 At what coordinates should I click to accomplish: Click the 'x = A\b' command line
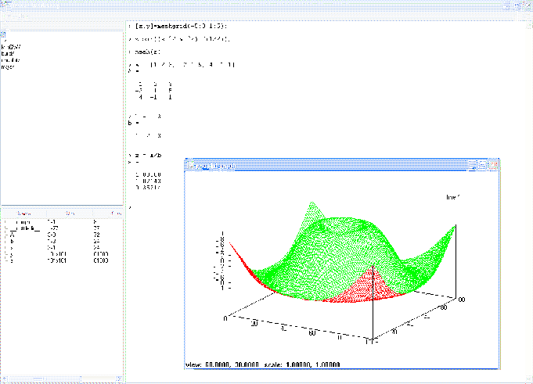145,155
